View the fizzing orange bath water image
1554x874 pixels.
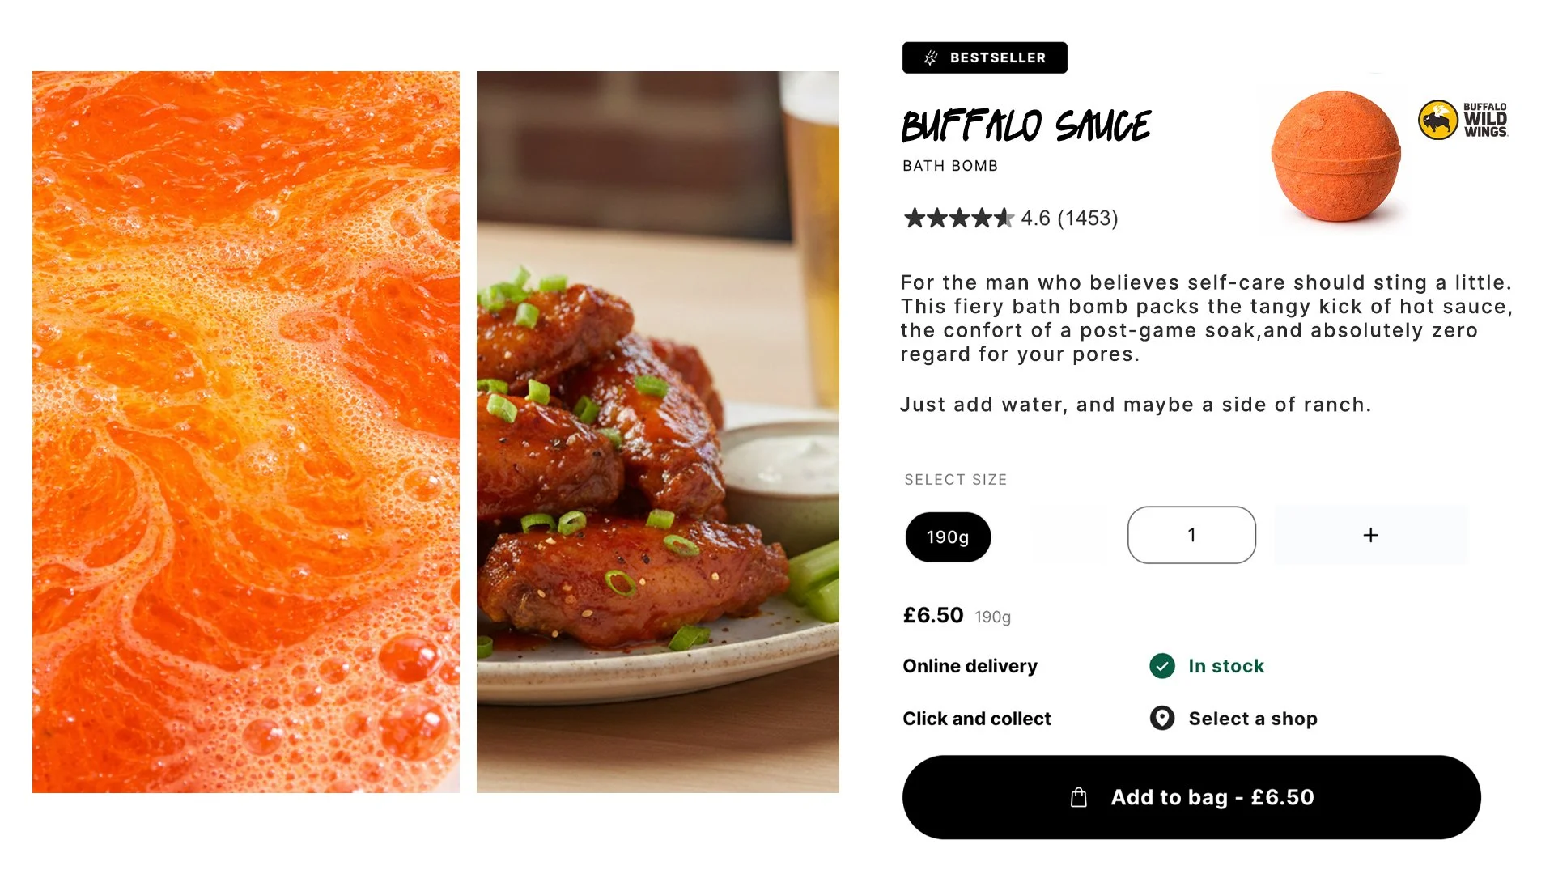(x=246, y=432)
